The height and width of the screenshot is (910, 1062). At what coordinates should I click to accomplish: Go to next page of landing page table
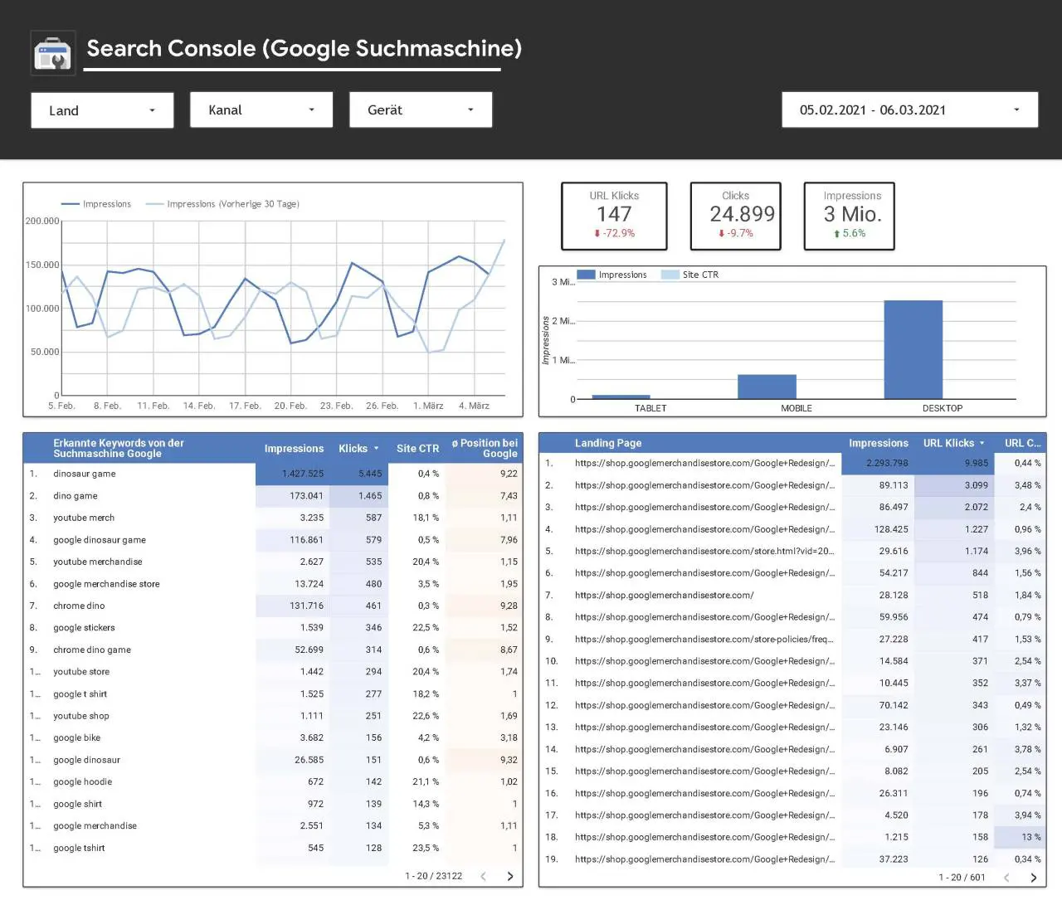tap(1033, 878)
